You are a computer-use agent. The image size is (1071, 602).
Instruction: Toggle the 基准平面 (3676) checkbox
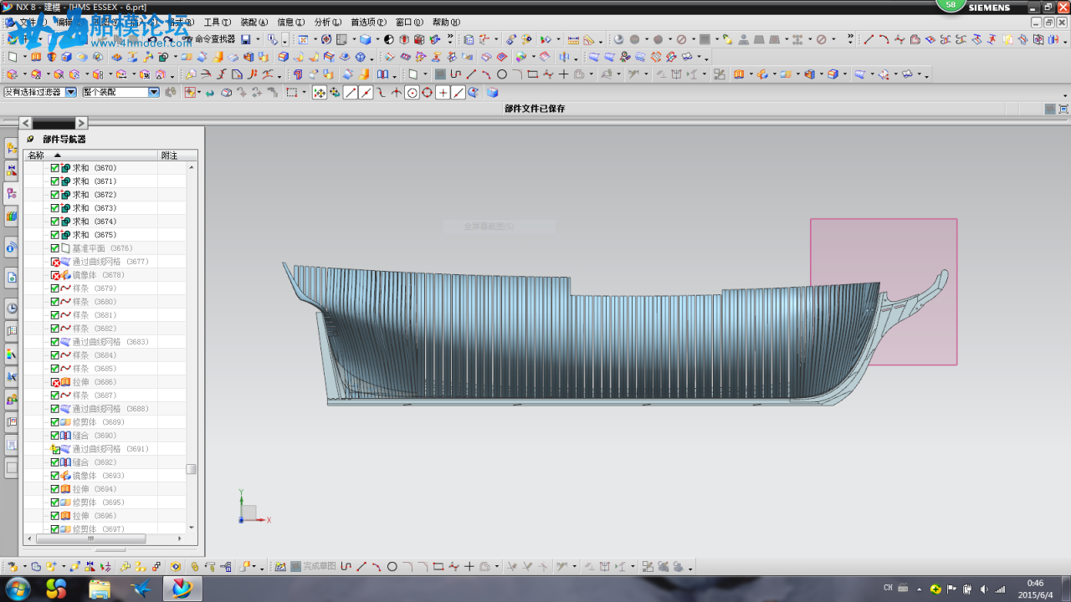point(55,248)
